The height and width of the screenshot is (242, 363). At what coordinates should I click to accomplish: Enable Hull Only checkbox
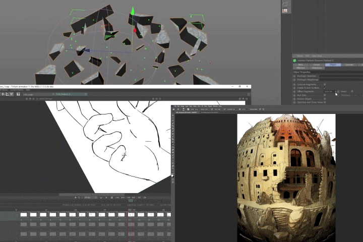pyautogui.click(x=325, y=95)
